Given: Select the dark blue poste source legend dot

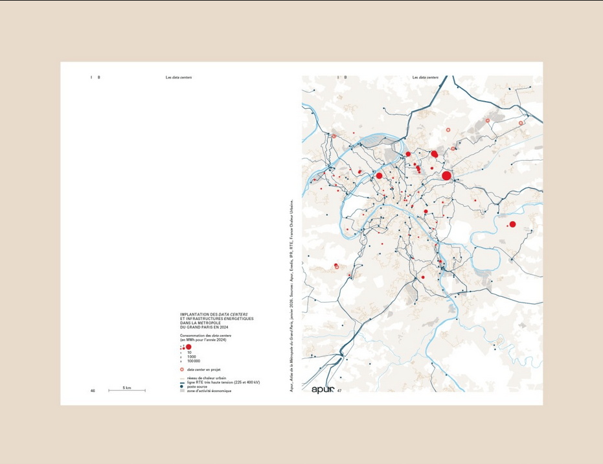Looking at the screenshot, I should (x=182, y=387).
